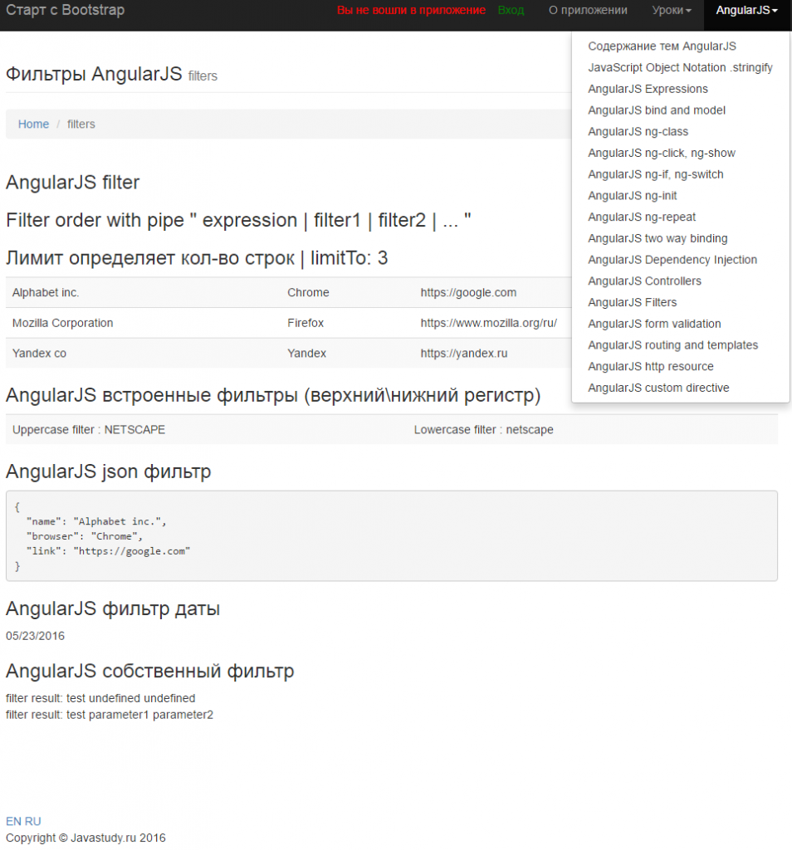Image resolution: width=792 pixels, height=850 pixels.
Task: Collapse the AngularJS dropdown menu
Action: tap(746, 14)
